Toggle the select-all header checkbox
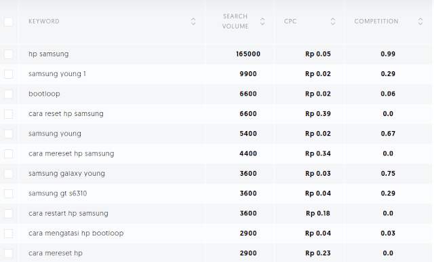Screen dimensions: 434x262 point(9,22)
